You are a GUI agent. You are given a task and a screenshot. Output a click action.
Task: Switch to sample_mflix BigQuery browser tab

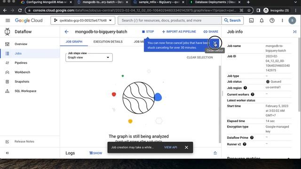(159, 2)
